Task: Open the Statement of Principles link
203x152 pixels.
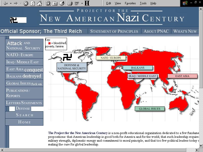Action: click(x=114, y=31)
